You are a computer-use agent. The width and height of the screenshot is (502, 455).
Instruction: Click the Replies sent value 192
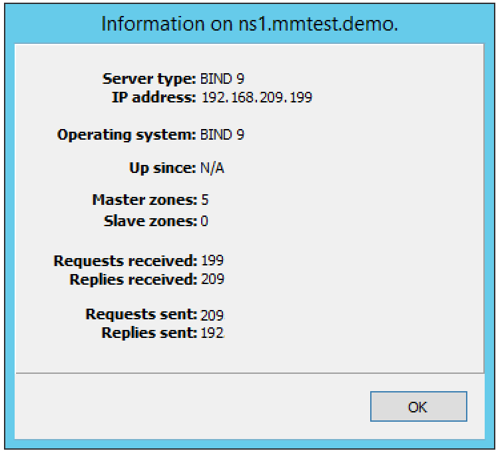[212, 333]
